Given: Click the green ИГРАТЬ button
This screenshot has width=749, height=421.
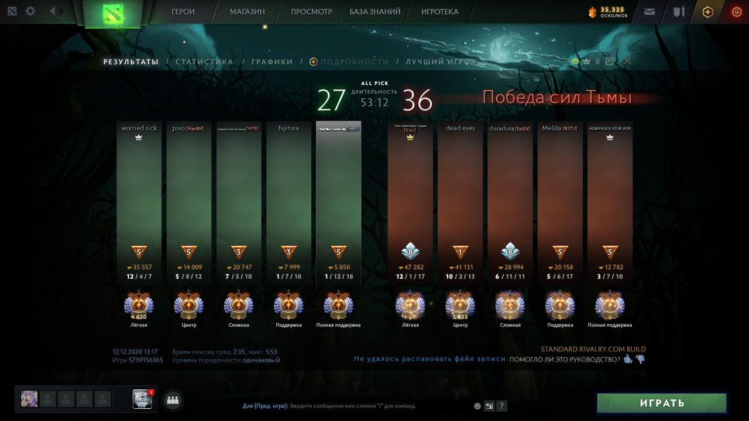Looking at the screenshot, I should point(662,403).
